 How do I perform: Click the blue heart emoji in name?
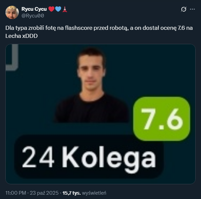pyautogui.click(x=58, y=9)
